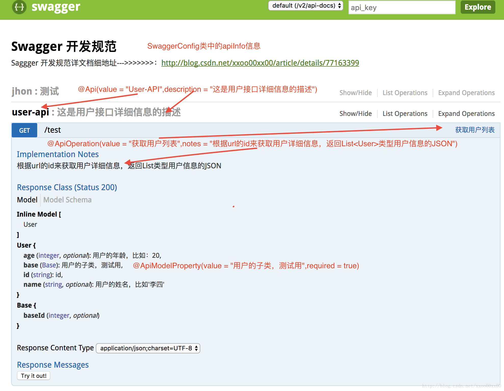This screenshot has height=391, width=504.
Task: Click the Explore button
Action: click(478, 7)
